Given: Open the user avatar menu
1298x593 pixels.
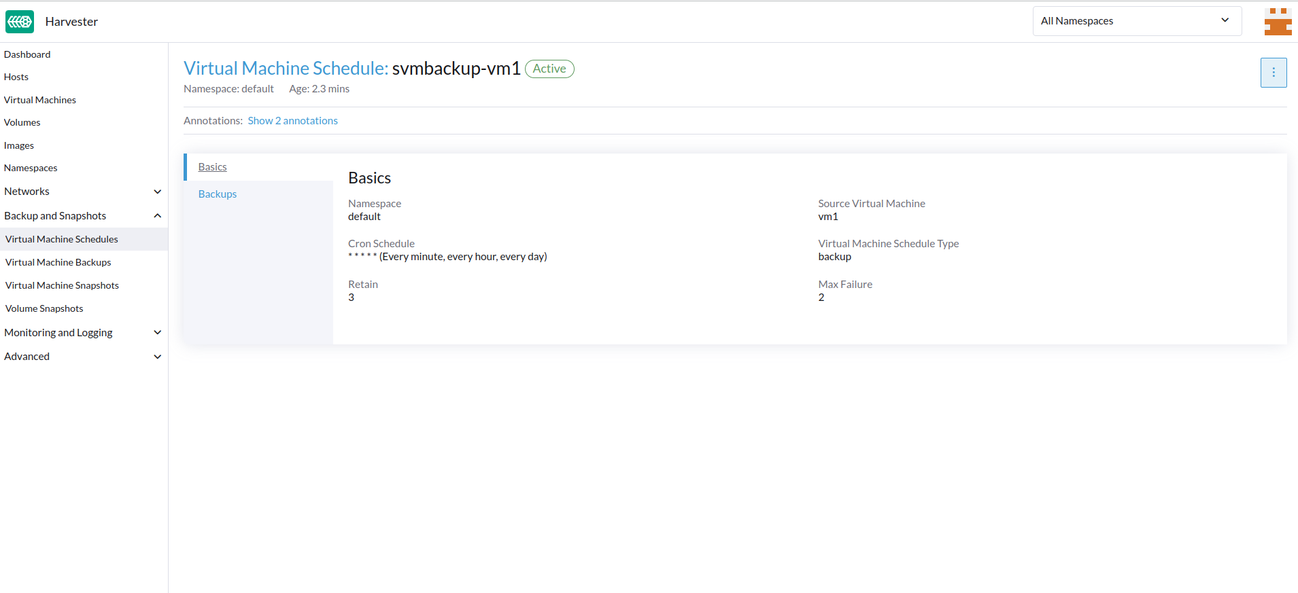Looking at the screenshot, I should pos(1277,22).
